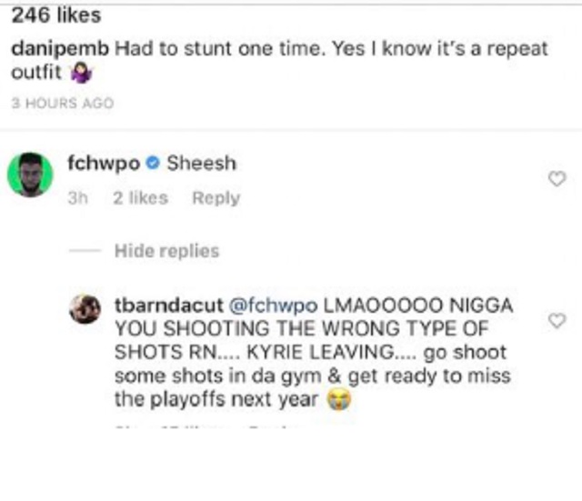
Task: Reply to fchwpo's Sheesh comment
Action: (216, 198)
